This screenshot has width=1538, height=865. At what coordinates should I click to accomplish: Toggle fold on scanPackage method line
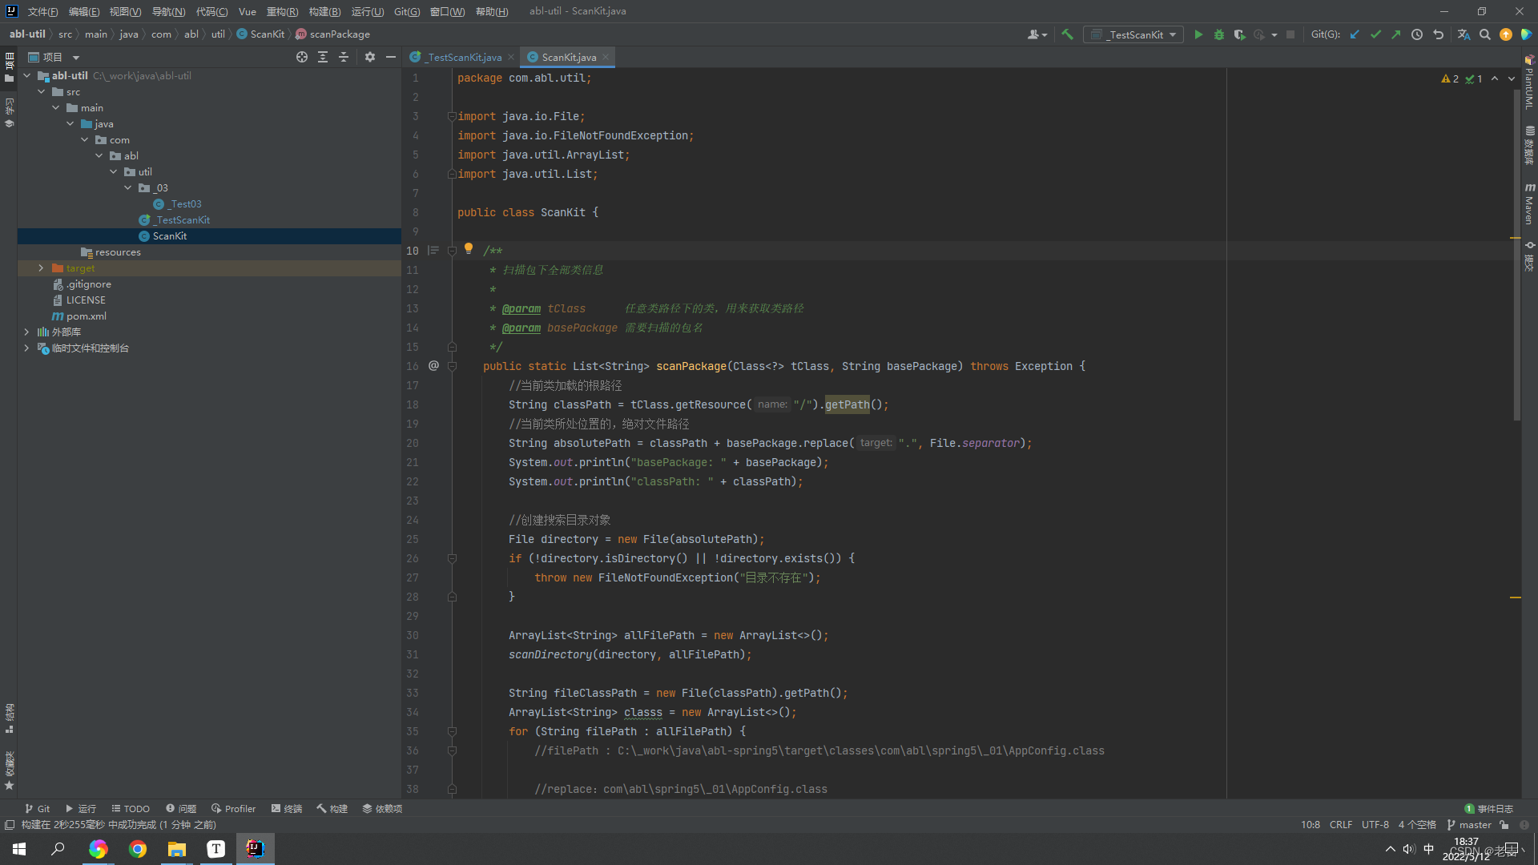click(452, 366)
